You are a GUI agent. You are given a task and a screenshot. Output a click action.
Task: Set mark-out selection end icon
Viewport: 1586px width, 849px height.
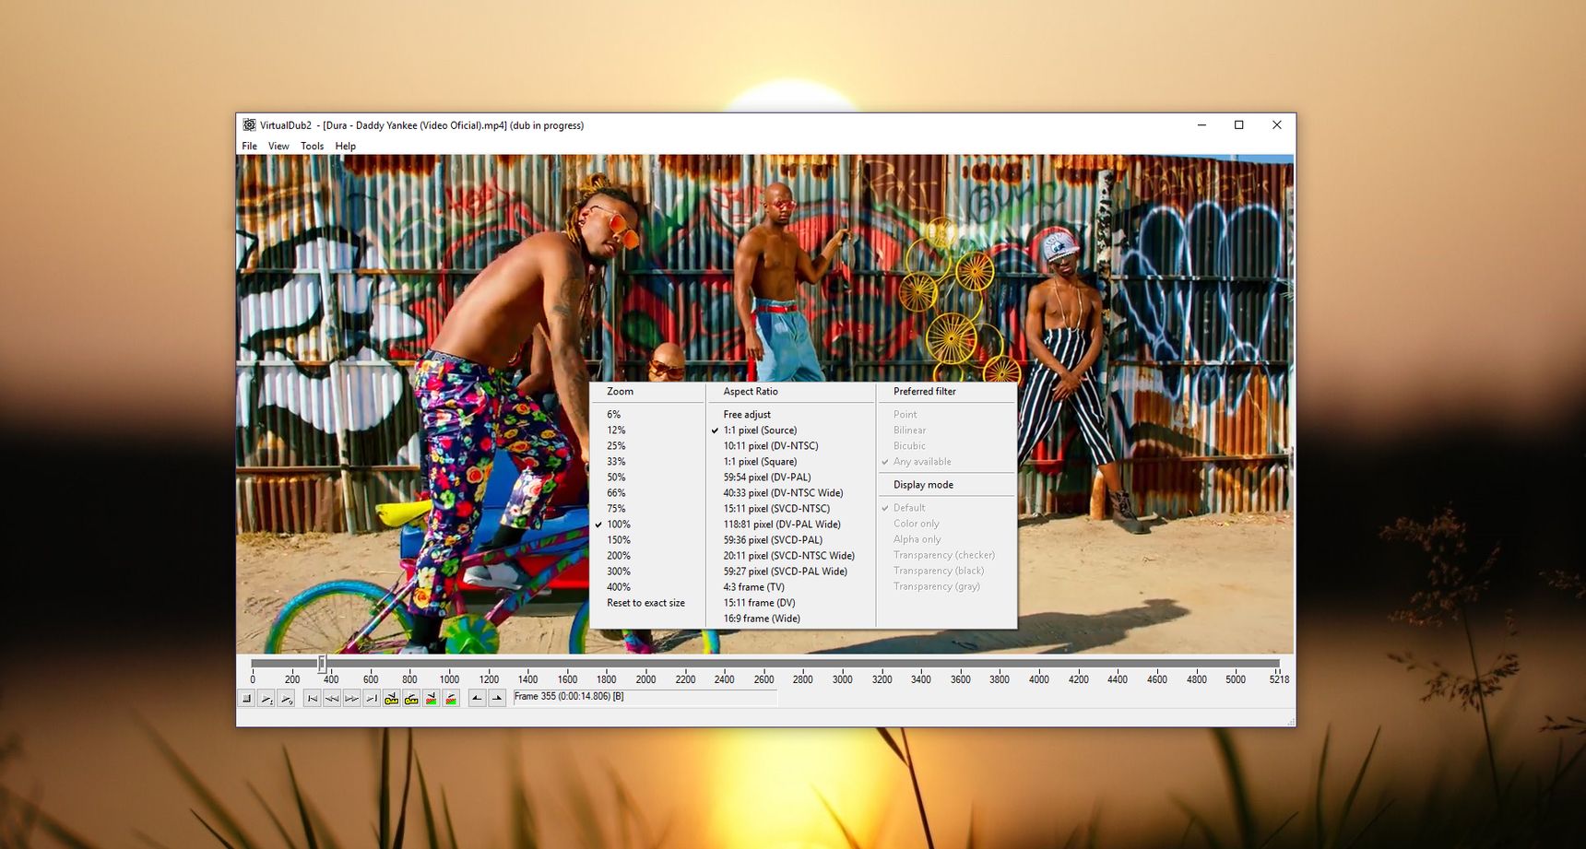click(497, 699)
